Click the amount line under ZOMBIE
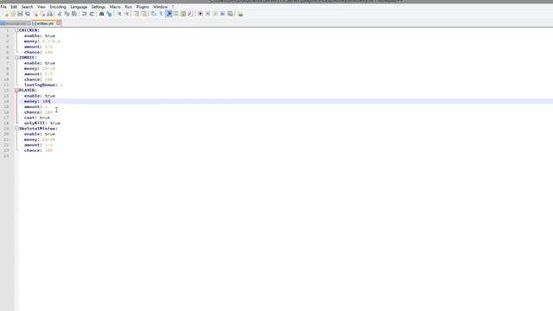Screen dimensions: 553x311 click(x=38, y=74)
